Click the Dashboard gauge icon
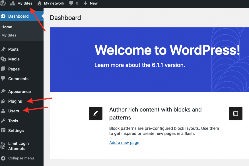249x166 pixels. click(3, 16)
